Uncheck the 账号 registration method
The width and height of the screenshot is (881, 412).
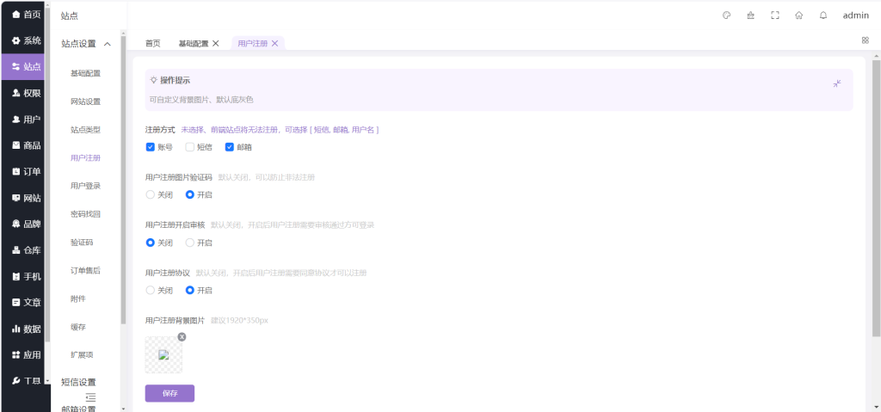click(150, 147)
